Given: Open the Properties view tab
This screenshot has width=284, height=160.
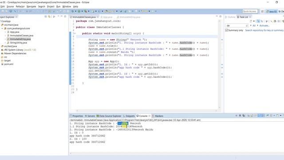Looking at the screenshot, I should click(76, 116).
